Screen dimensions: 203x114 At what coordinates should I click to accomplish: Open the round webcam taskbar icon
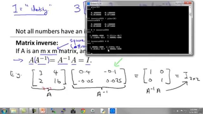93,111
